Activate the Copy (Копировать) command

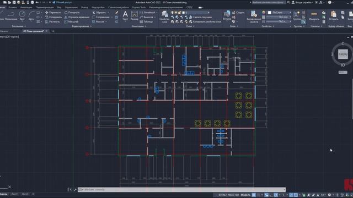point(54,17)
